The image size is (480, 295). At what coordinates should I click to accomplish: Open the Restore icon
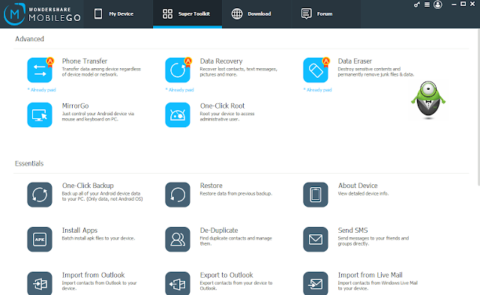(178, 195)
